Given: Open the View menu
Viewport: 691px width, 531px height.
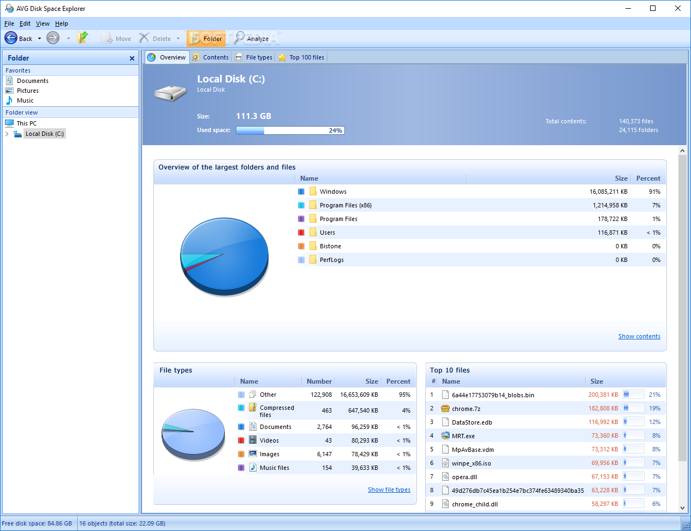Looking at the screenshot, I should 43,23.
